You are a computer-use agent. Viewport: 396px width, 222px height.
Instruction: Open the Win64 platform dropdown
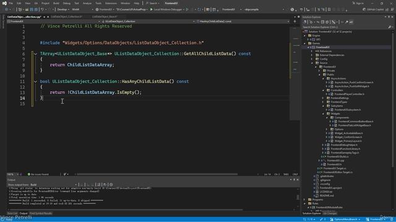point(82,9)
